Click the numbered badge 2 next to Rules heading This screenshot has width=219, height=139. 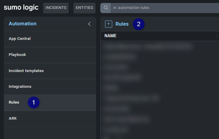pyautogui.click(x=139, y=24)
